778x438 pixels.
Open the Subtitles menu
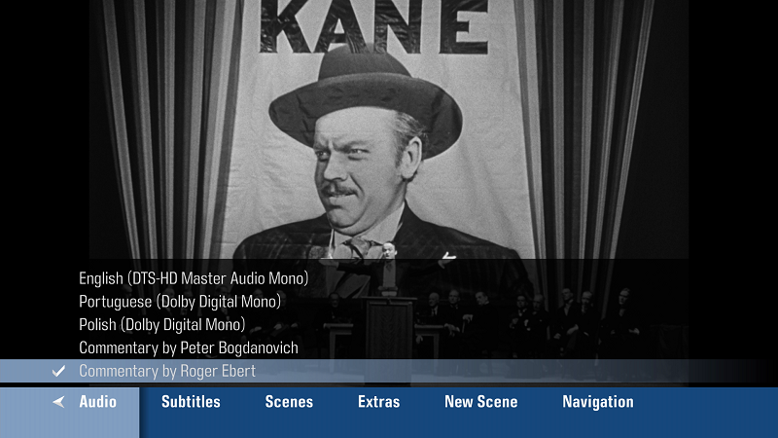pyautogui.click(x=191, y=402)
